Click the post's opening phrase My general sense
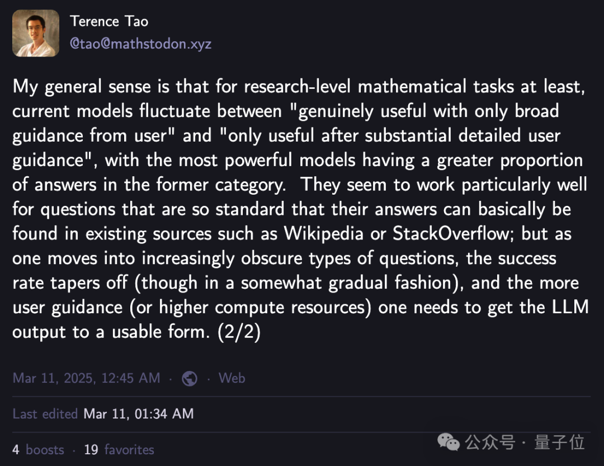 (82, 87)
